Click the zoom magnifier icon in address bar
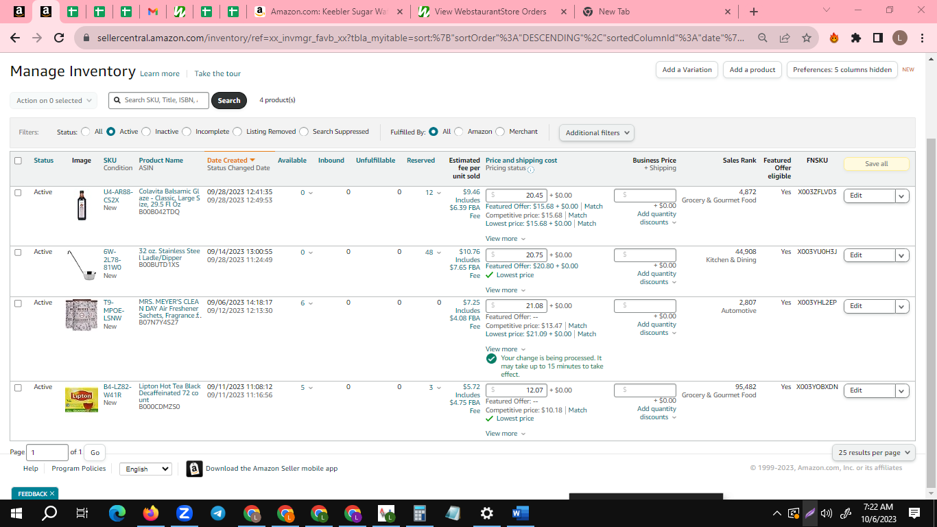The width and height of the screenshot is (937, 527). click(x=763, y=38)
